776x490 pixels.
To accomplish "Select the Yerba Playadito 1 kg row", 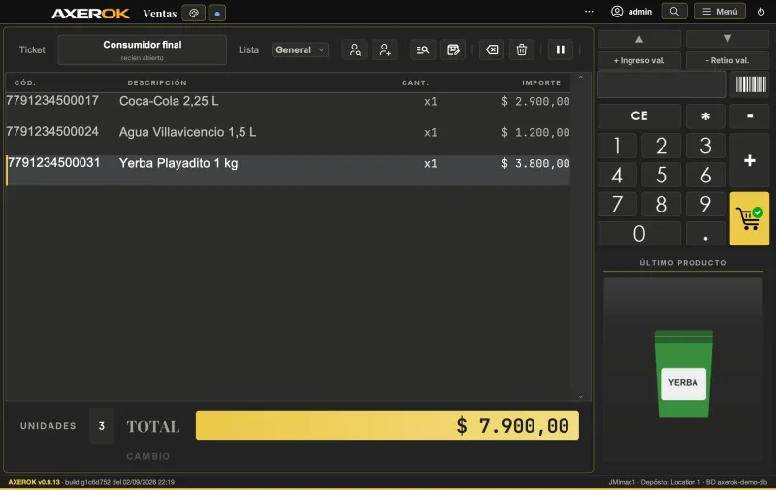I will (288, 171).
